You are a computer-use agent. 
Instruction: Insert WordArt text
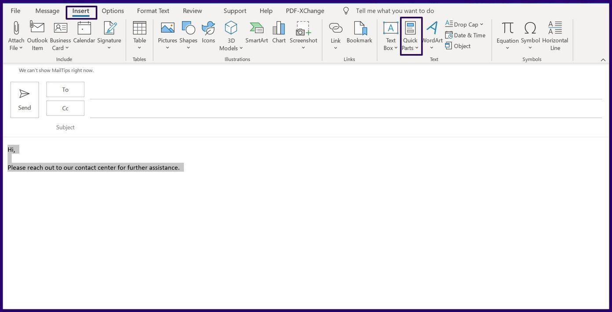pos(432,36)
